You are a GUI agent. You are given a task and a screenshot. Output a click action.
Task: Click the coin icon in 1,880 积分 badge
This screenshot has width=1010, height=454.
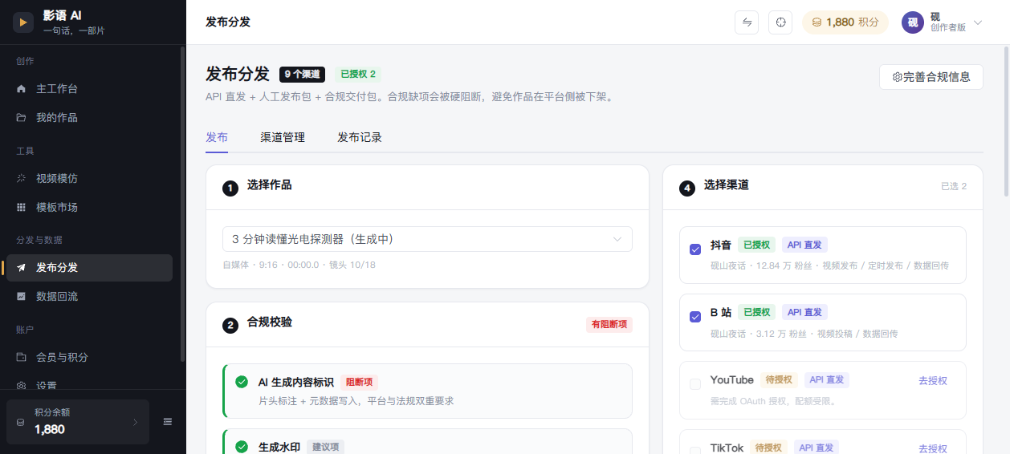coord(817,22)
